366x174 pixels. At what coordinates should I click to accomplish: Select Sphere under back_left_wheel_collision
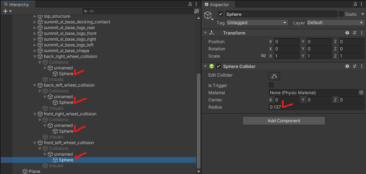66,102
